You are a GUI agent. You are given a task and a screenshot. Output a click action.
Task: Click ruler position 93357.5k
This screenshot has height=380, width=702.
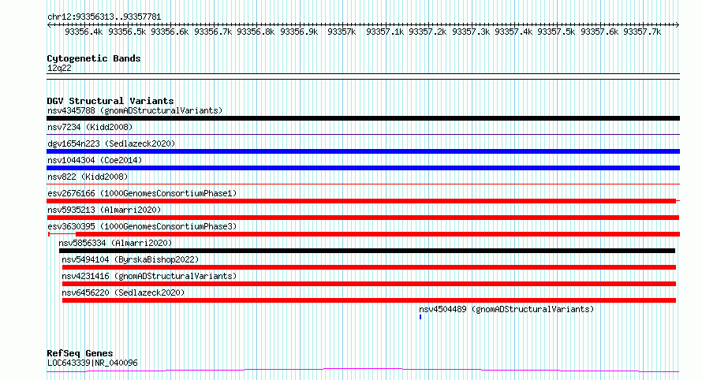click(x=557, y=32)
